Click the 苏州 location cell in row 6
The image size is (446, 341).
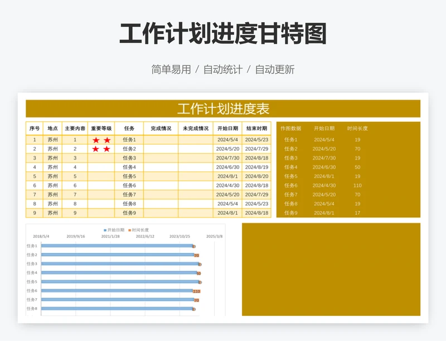tap(52, 185)
